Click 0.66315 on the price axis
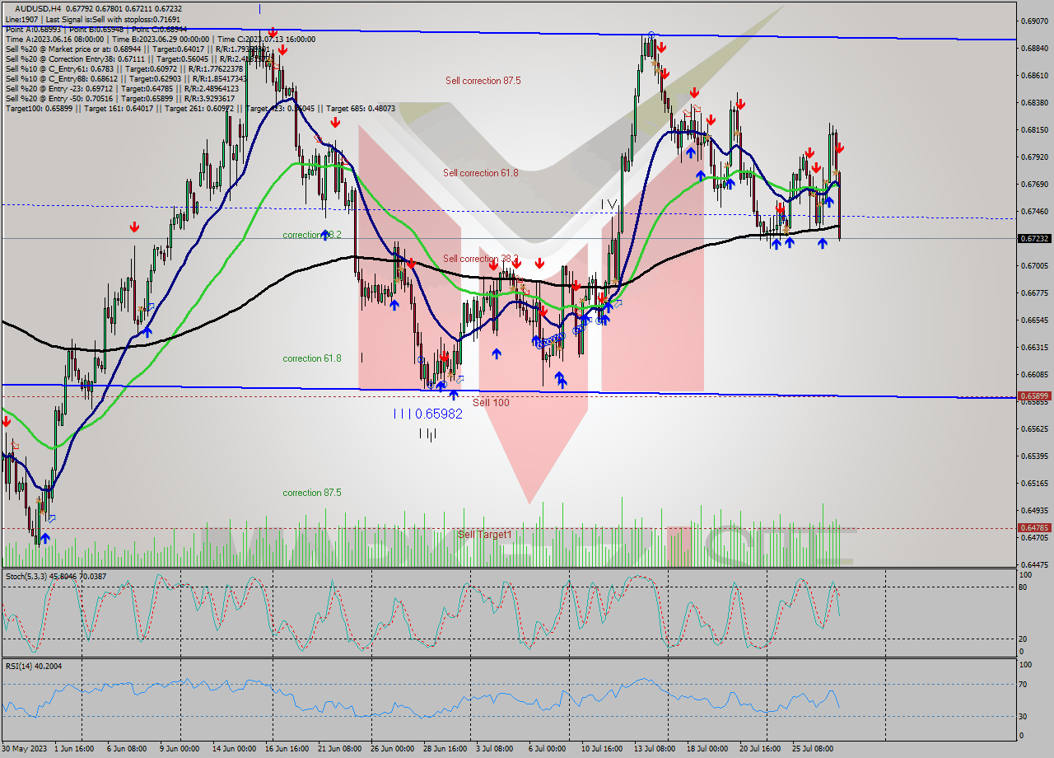This screenshot has width=1054, height=758. 1034,347
